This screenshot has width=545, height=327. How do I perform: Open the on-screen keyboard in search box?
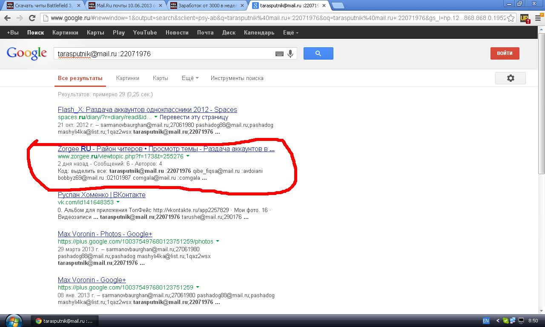pos(279,54)
